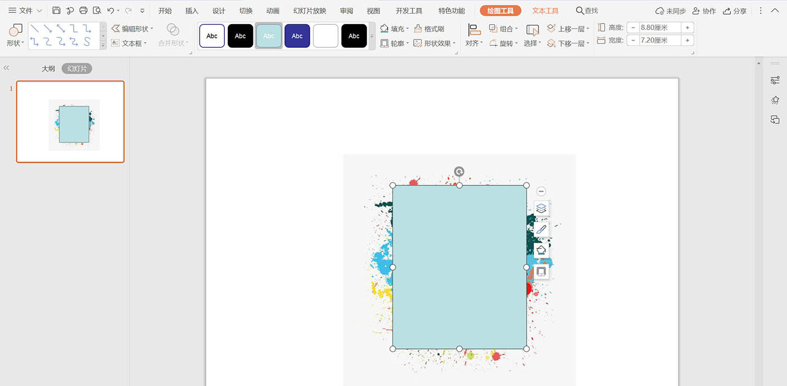Image resolution: width=787 pixels, height=386 pixels.
Task: Click the 8.80厘米 height input field
Action: click(x=660, y=28)
